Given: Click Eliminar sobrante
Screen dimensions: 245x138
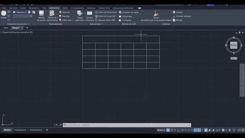Looking at the screenshot, I should click(x=182, y=16).
